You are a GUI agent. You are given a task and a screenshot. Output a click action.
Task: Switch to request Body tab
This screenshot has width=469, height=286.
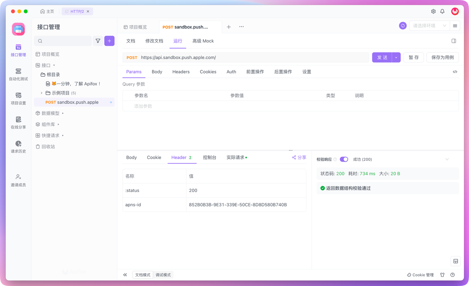point(157,72)
